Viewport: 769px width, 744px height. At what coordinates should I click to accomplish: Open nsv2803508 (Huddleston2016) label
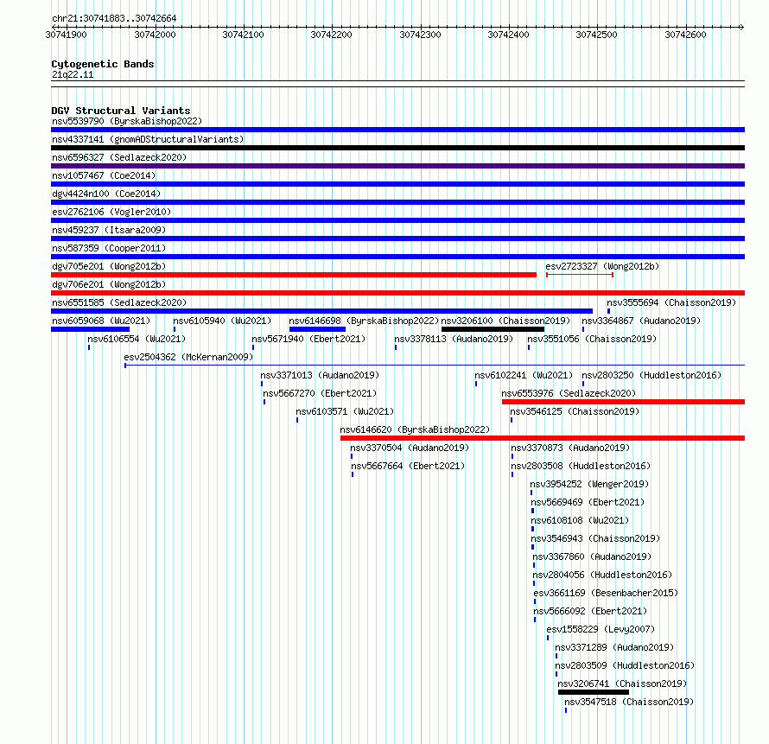(581, 466)
